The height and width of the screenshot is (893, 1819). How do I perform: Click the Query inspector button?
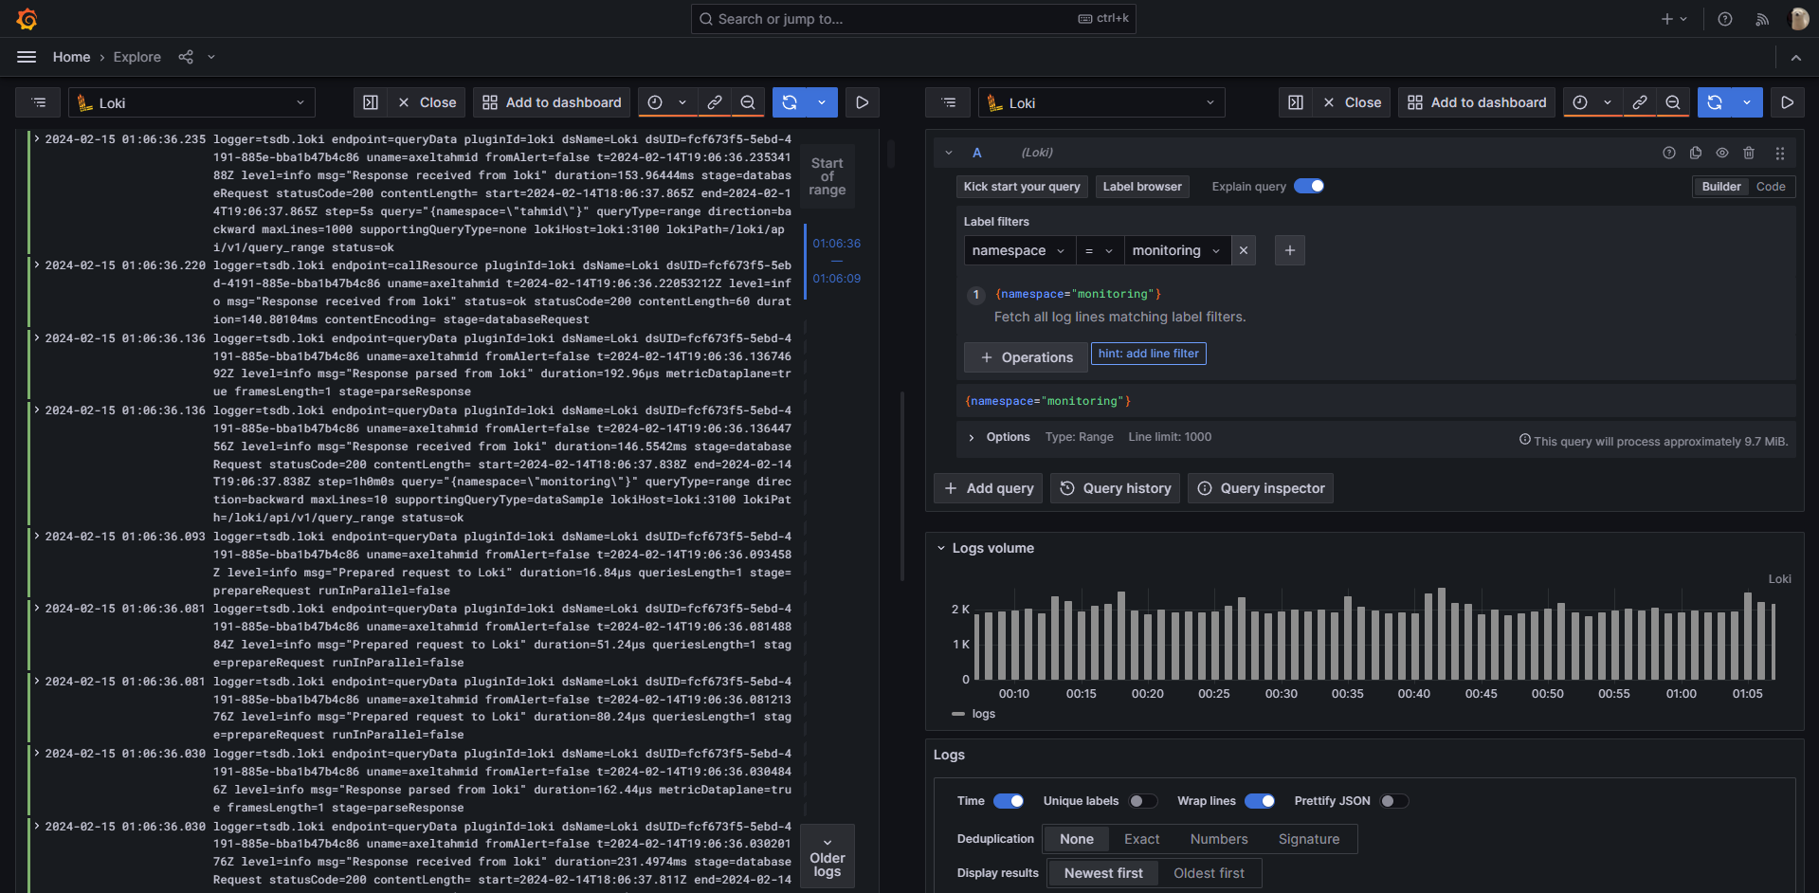click(1261, 488)
